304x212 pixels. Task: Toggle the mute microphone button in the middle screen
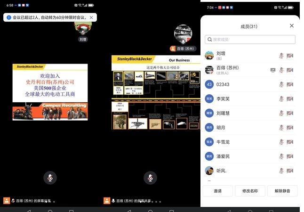(x=150, y=178)
